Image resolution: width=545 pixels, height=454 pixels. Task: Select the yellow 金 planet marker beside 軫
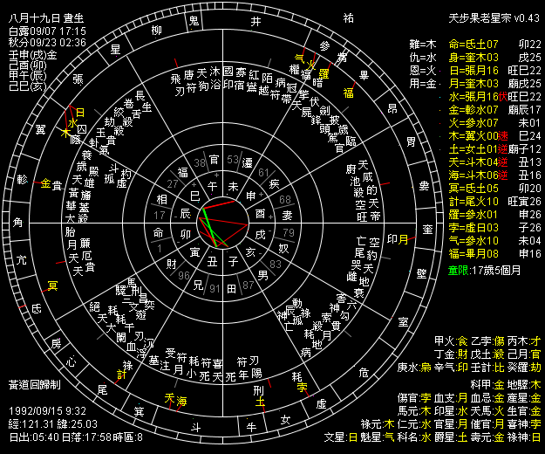pyautogui.click(x=45, y=182)
